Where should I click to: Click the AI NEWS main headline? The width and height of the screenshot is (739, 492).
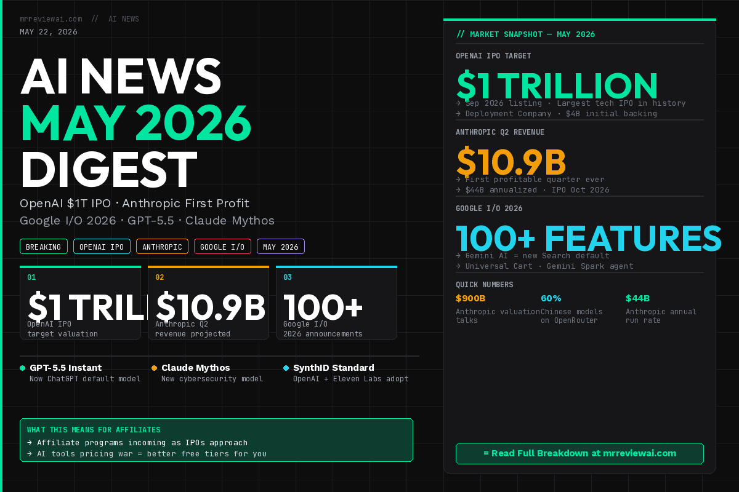(x=121, y=76)
